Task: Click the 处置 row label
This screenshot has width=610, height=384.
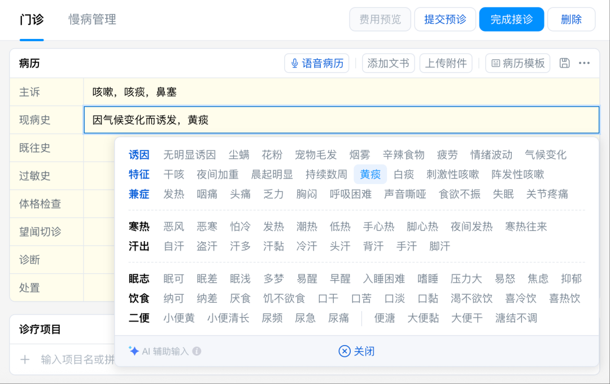Action: click(x=29, y=288)
